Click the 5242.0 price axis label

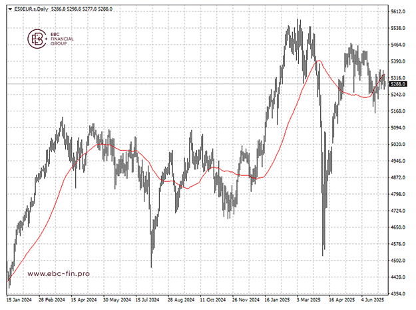398,94
